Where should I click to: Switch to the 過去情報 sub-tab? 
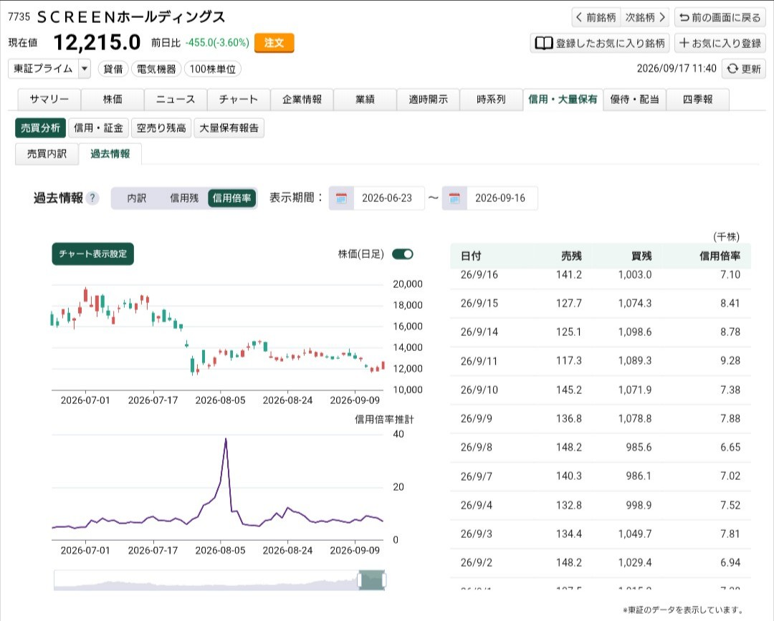pos(110,154)
